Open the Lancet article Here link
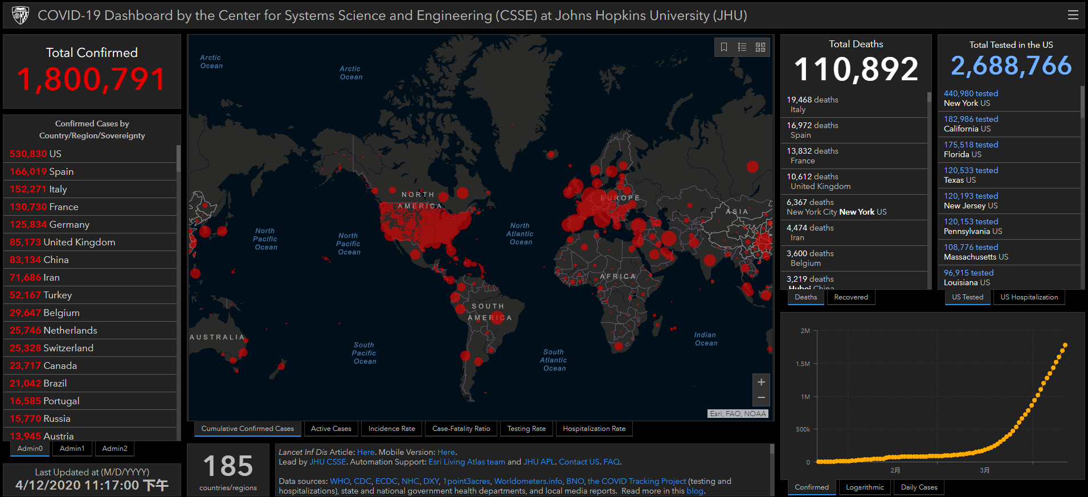 pyautogui.click(x=366, y=452)
